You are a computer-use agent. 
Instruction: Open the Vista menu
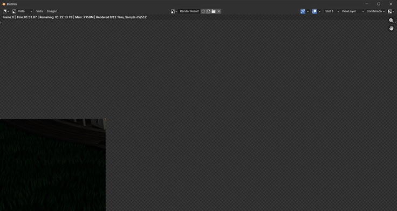click(x=39, y=11)
